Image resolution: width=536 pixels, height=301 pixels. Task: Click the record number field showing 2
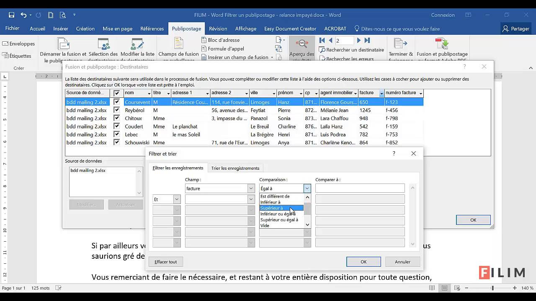pyautogui.click(x=345, y=41)
